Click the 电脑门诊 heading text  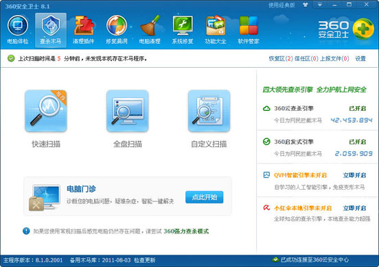click(81, 189)
